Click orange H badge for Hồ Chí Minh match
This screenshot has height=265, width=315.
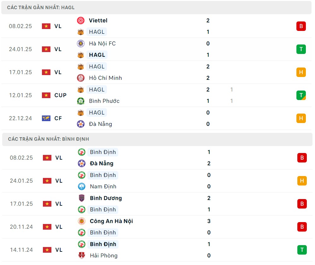[301, 72]
